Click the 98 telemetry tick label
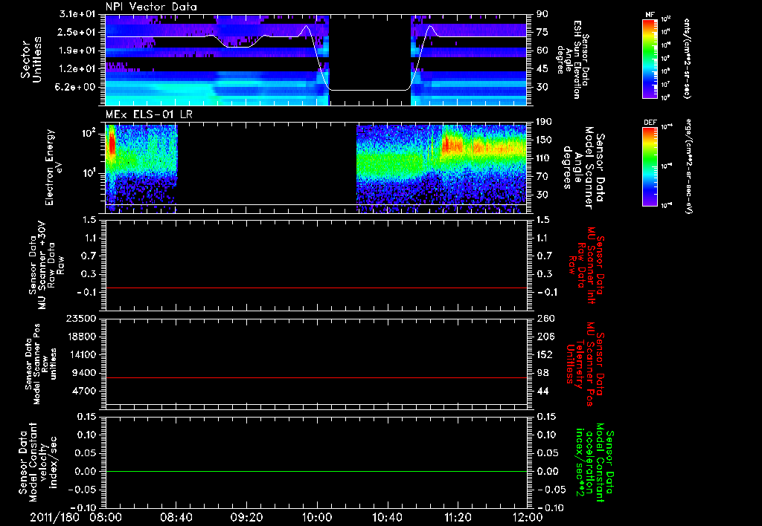The height and width of the screenshot is (526, 762). (x=542, y=373)
